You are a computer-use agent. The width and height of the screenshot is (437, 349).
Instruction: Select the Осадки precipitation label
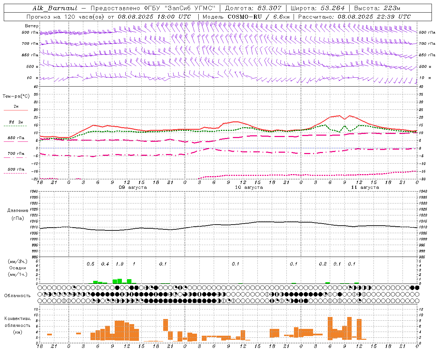(x=18, y=268)
